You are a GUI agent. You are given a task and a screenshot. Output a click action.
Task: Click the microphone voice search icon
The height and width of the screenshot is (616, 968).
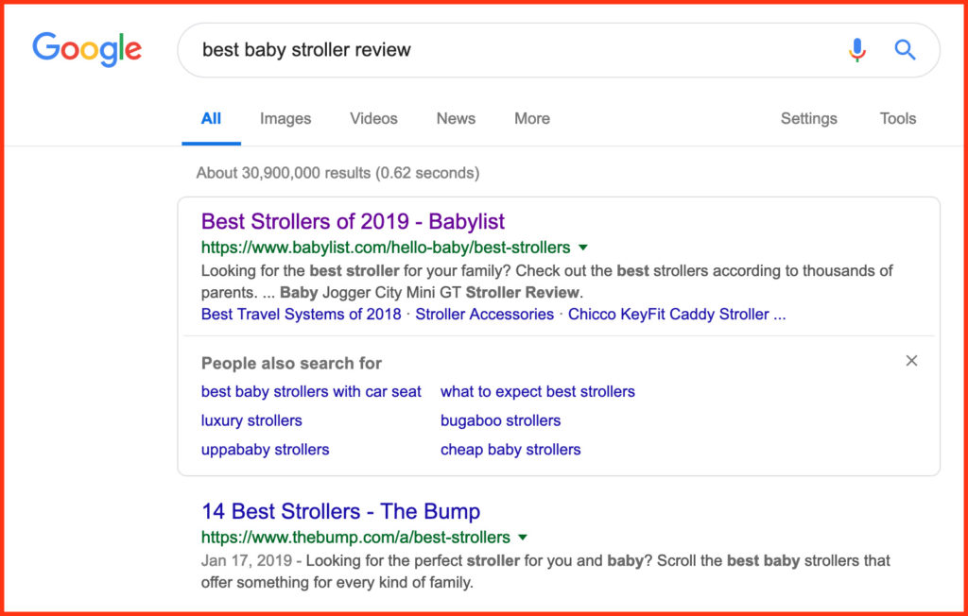(x=856, y=50)
